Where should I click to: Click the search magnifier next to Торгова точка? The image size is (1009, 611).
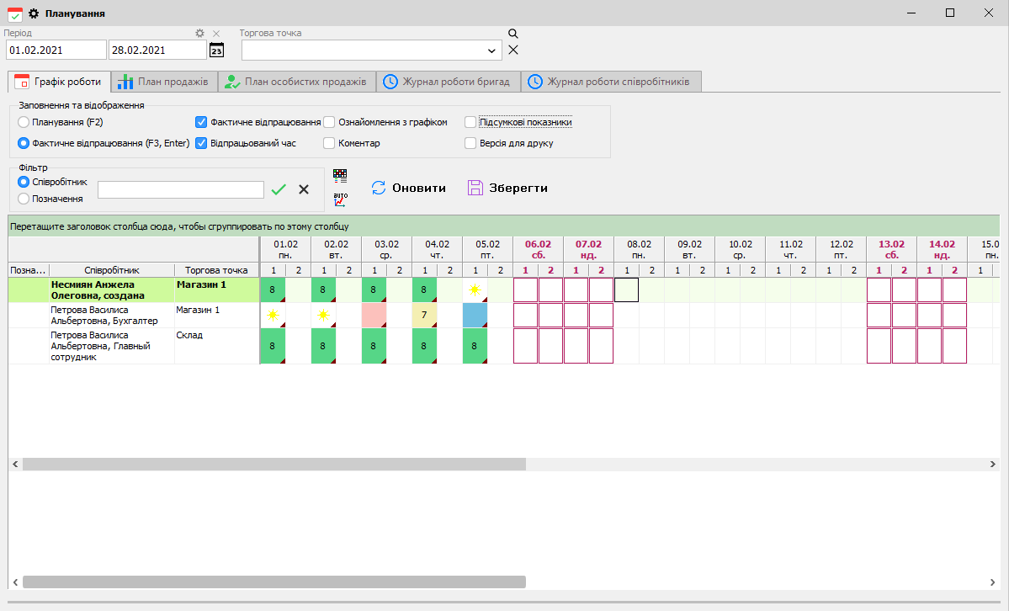tap(512, 34)
